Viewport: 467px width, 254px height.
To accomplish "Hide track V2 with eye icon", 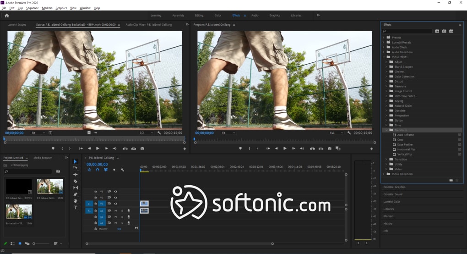I will pyautogui.click(x=115, y=197).
